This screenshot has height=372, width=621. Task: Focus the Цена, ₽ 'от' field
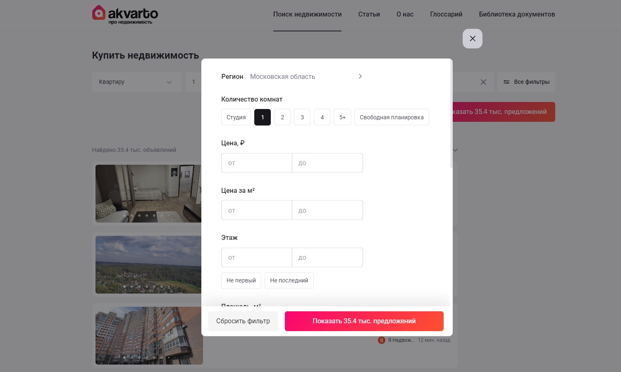[257, 163]
